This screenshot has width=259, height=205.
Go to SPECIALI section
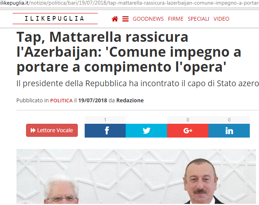tap(198, 19)
